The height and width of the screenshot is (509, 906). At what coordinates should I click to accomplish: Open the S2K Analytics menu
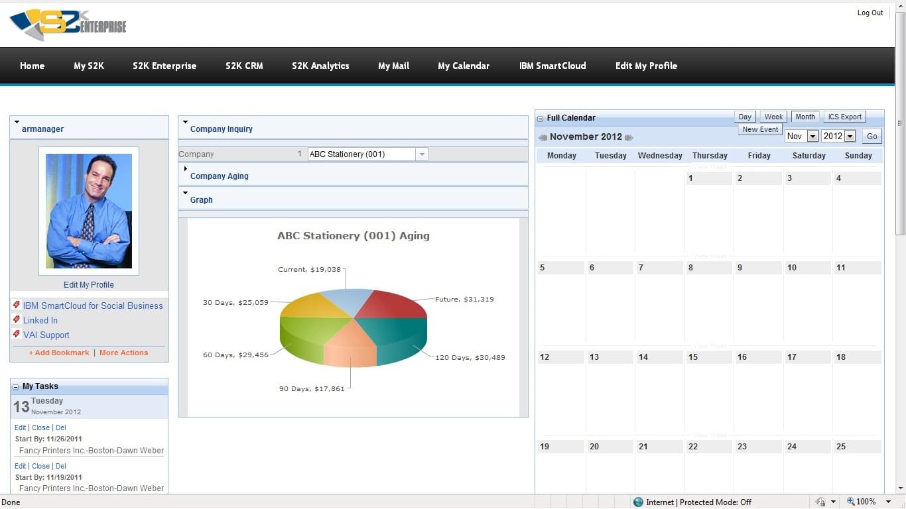(x=320, y=66)
